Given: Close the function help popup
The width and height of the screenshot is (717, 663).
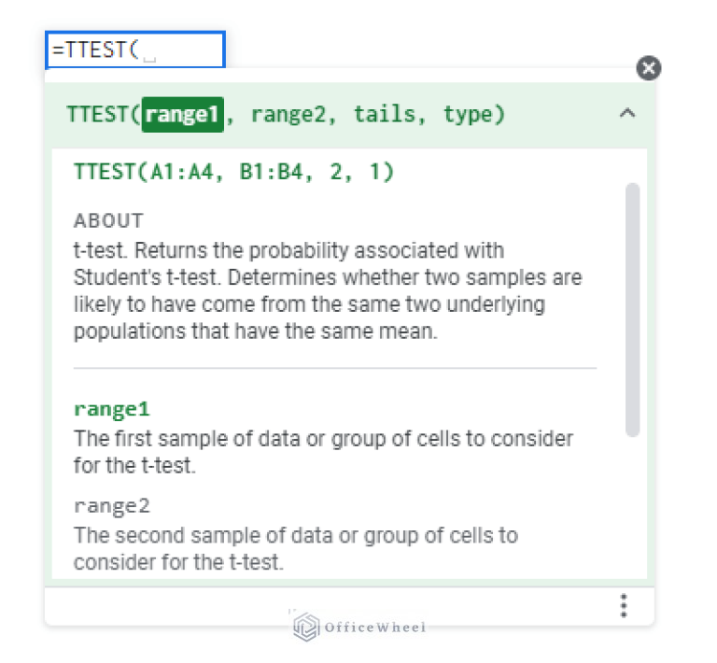Looking at the screenshot, I should pyautogui.click(x=649, y=67).
